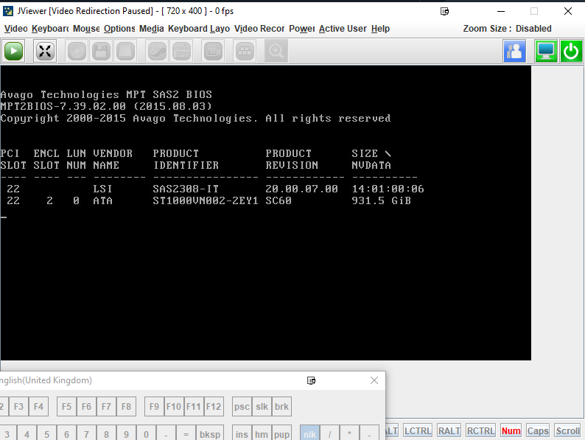Click the zoom magnifier icon

276,51
